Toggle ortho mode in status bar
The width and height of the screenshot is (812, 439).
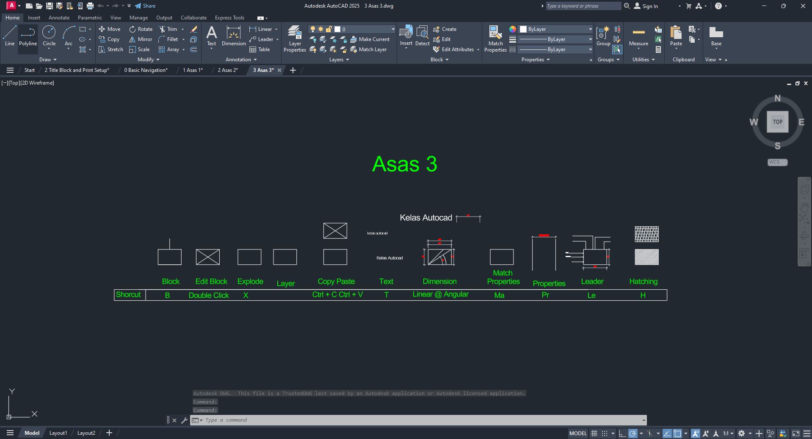coord(622,433)
